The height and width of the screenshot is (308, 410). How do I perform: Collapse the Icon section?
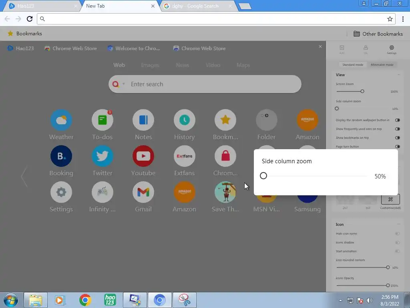point(399,224)
